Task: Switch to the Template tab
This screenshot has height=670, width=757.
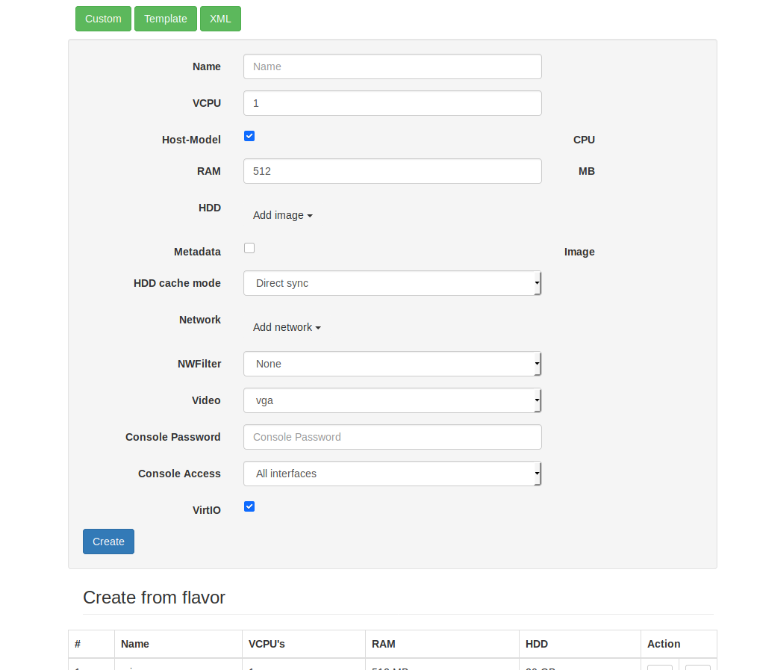Action: 165,19
